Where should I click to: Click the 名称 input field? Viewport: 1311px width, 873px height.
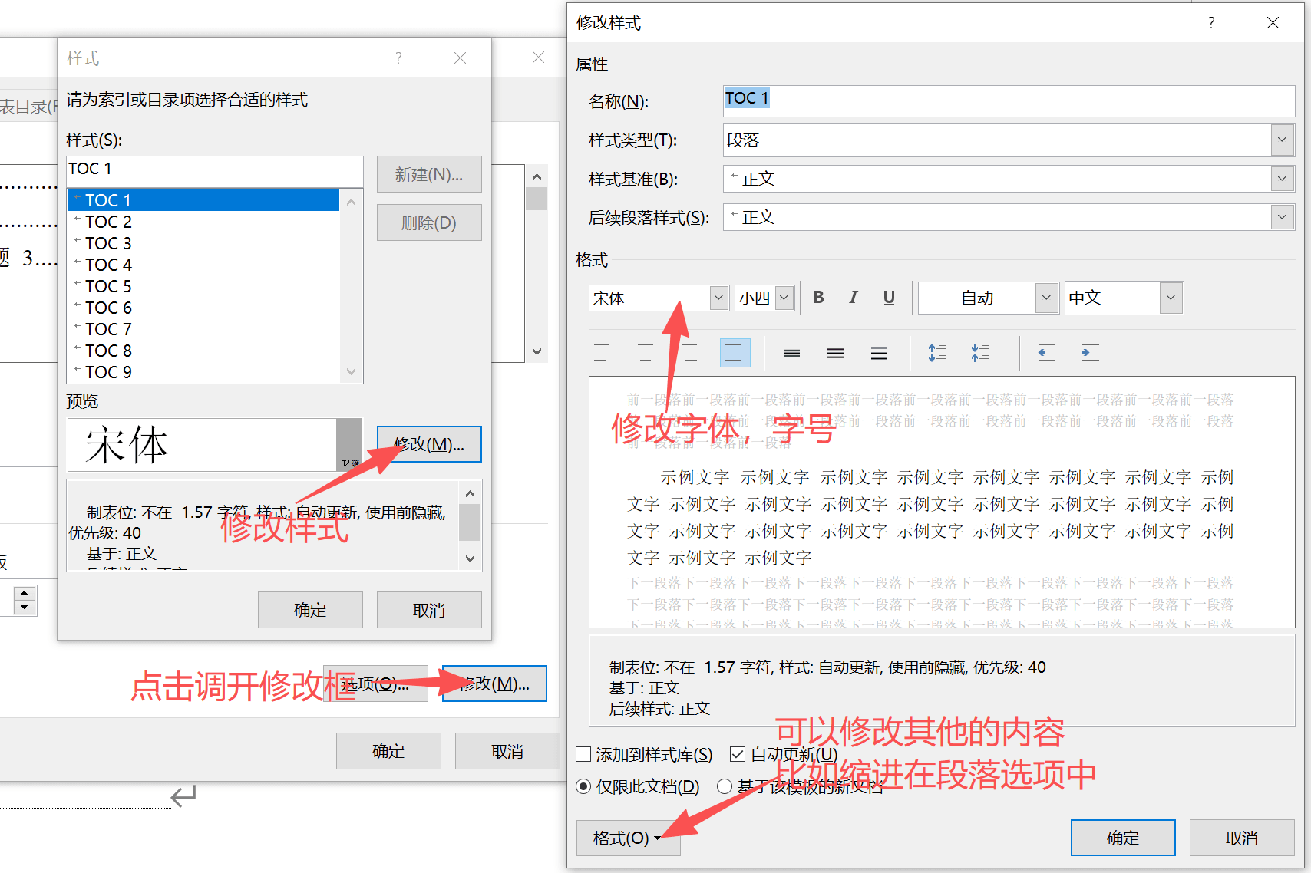[1008, 100]
